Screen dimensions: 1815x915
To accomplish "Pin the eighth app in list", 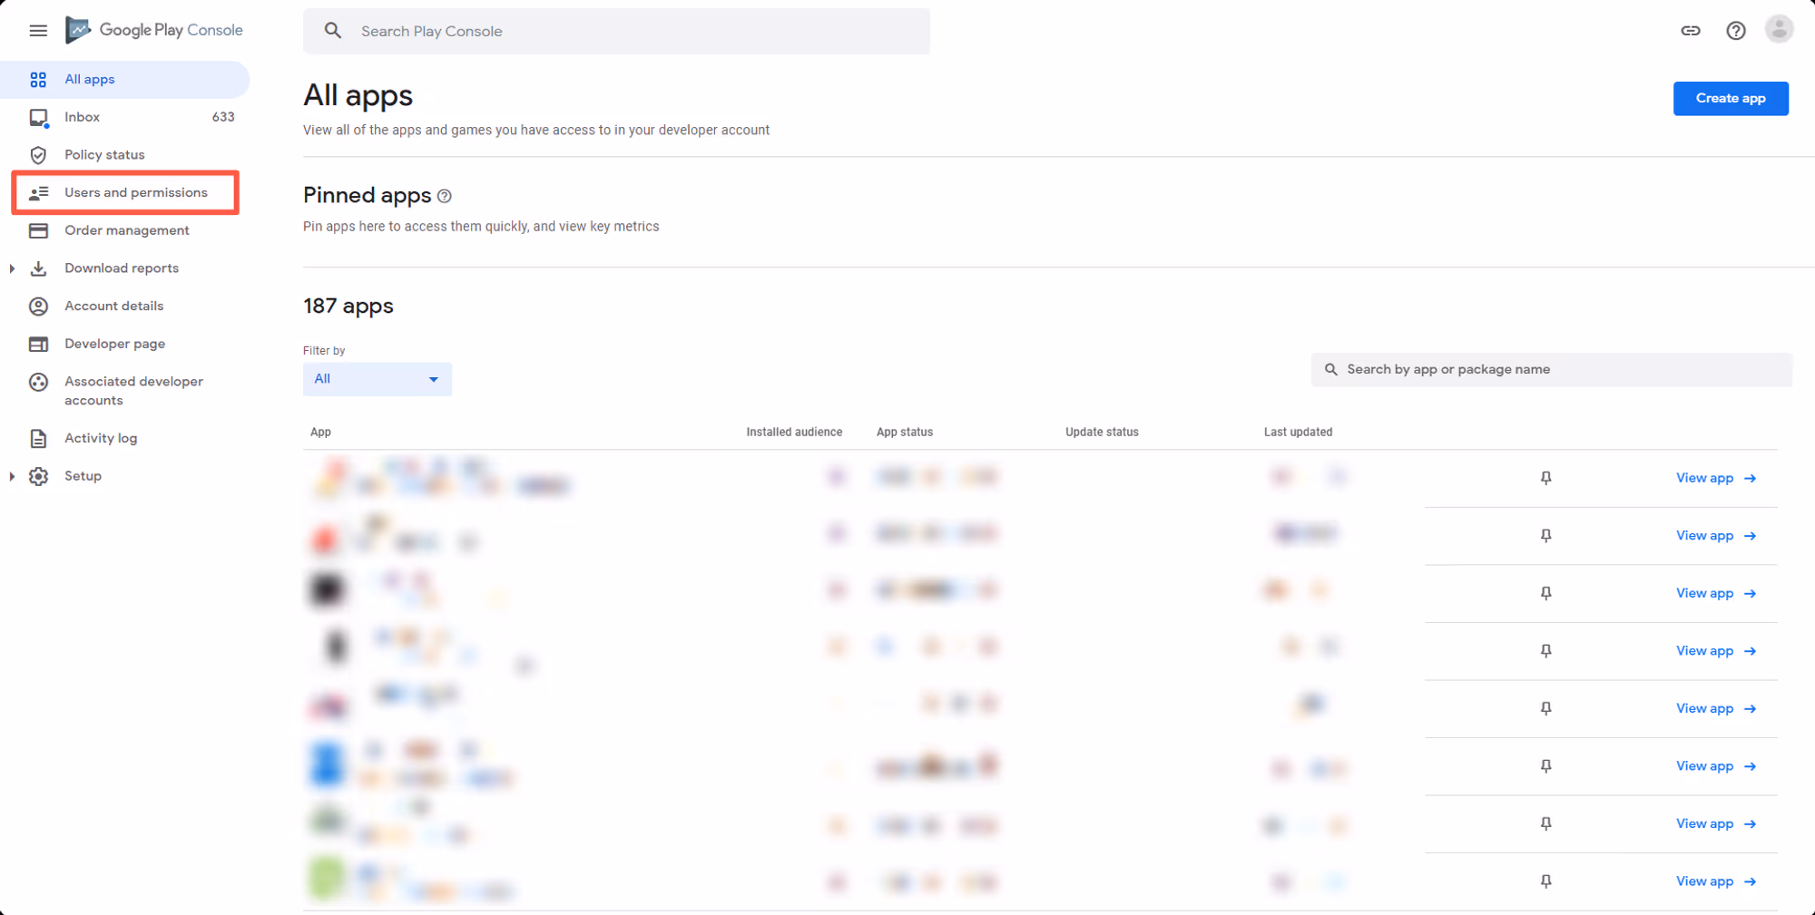I will (x=1546, y=881).
